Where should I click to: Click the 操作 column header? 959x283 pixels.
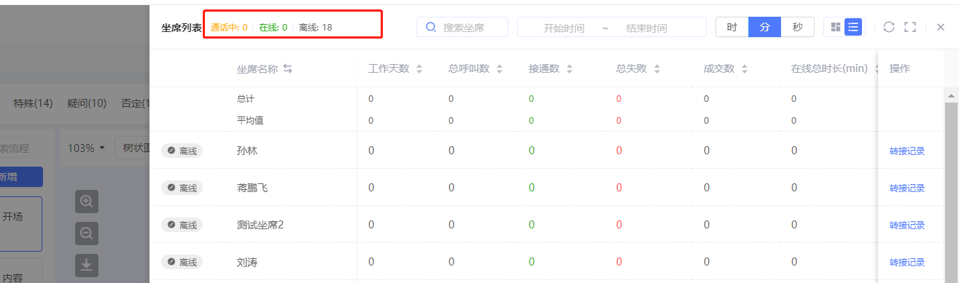coord(899,68)
